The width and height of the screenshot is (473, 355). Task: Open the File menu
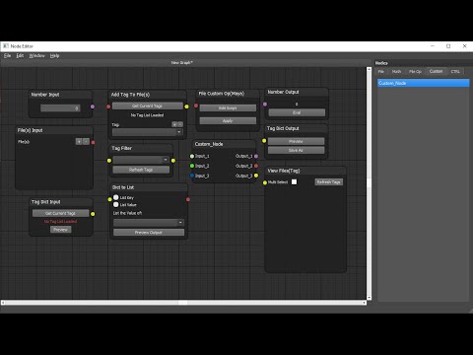click(7, 56)
